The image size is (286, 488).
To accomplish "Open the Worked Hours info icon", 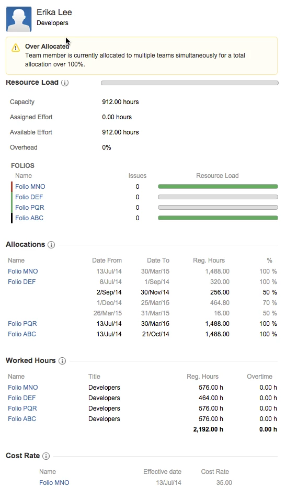I will pos(62,361).
